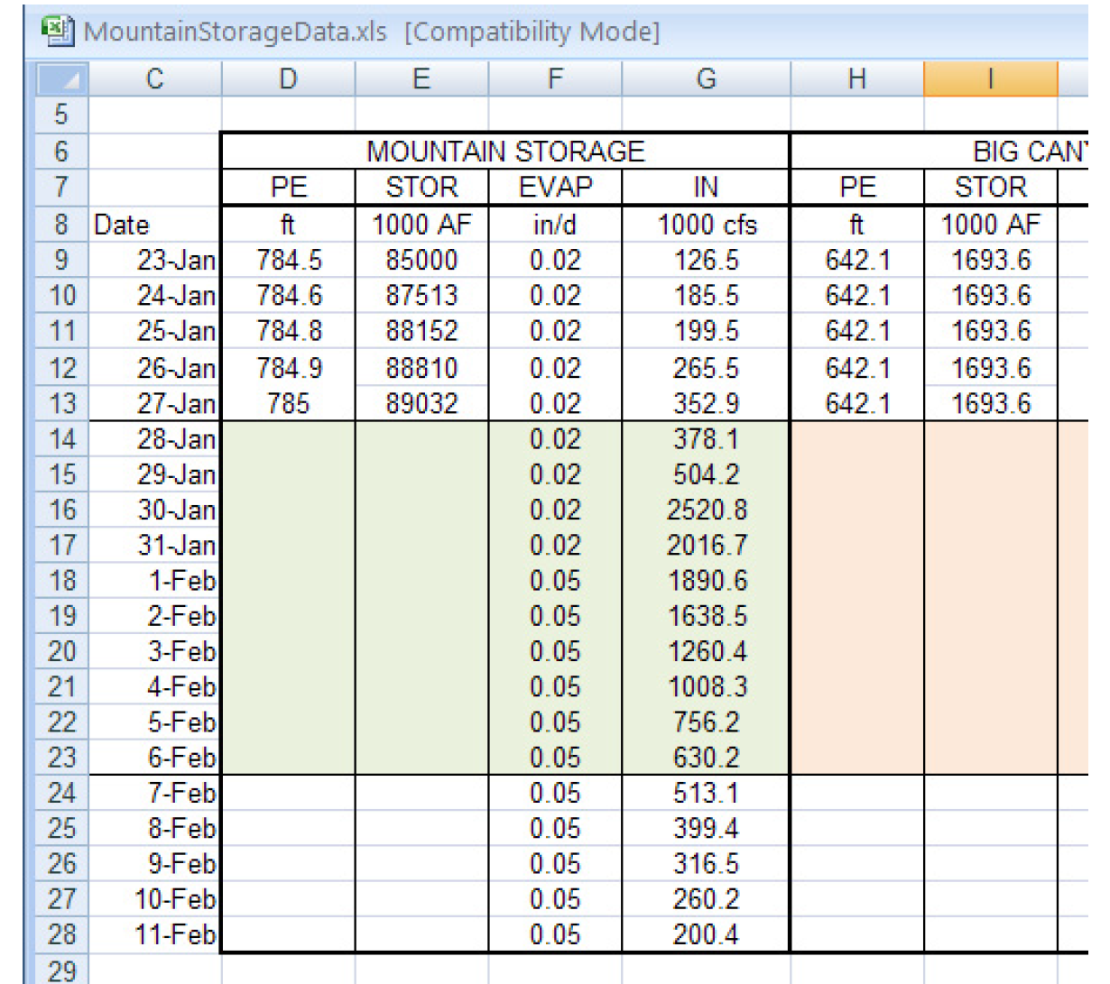Click the Select All corner button
This screenshot has width=1110, height=984.
(x=62, y=79)
